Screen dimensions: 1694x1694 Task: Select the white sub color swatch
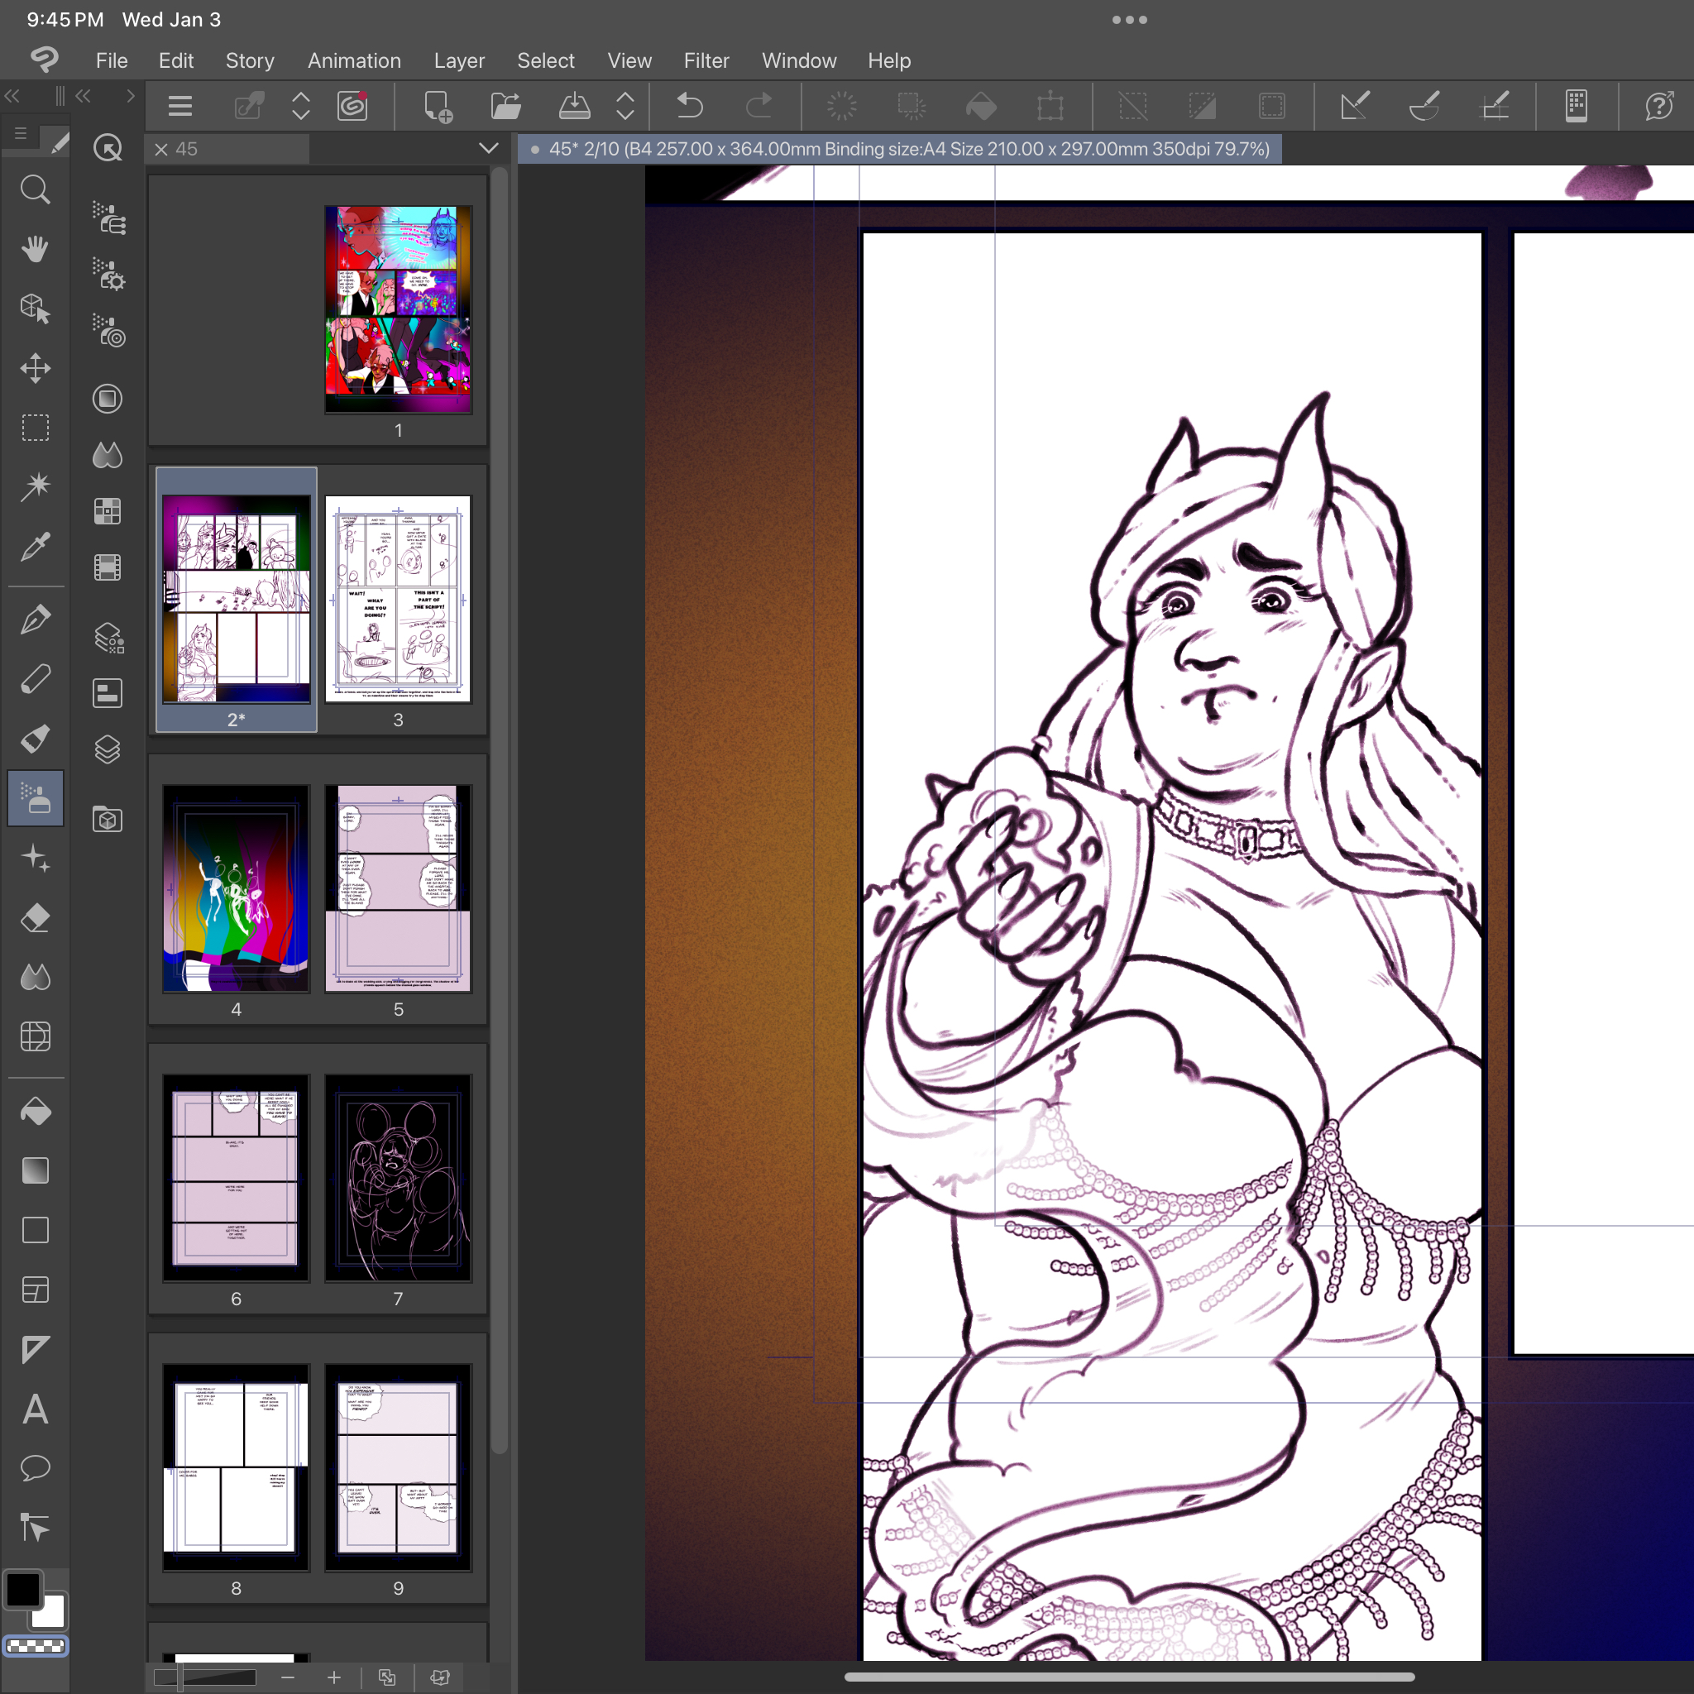tap(53, 1613)
